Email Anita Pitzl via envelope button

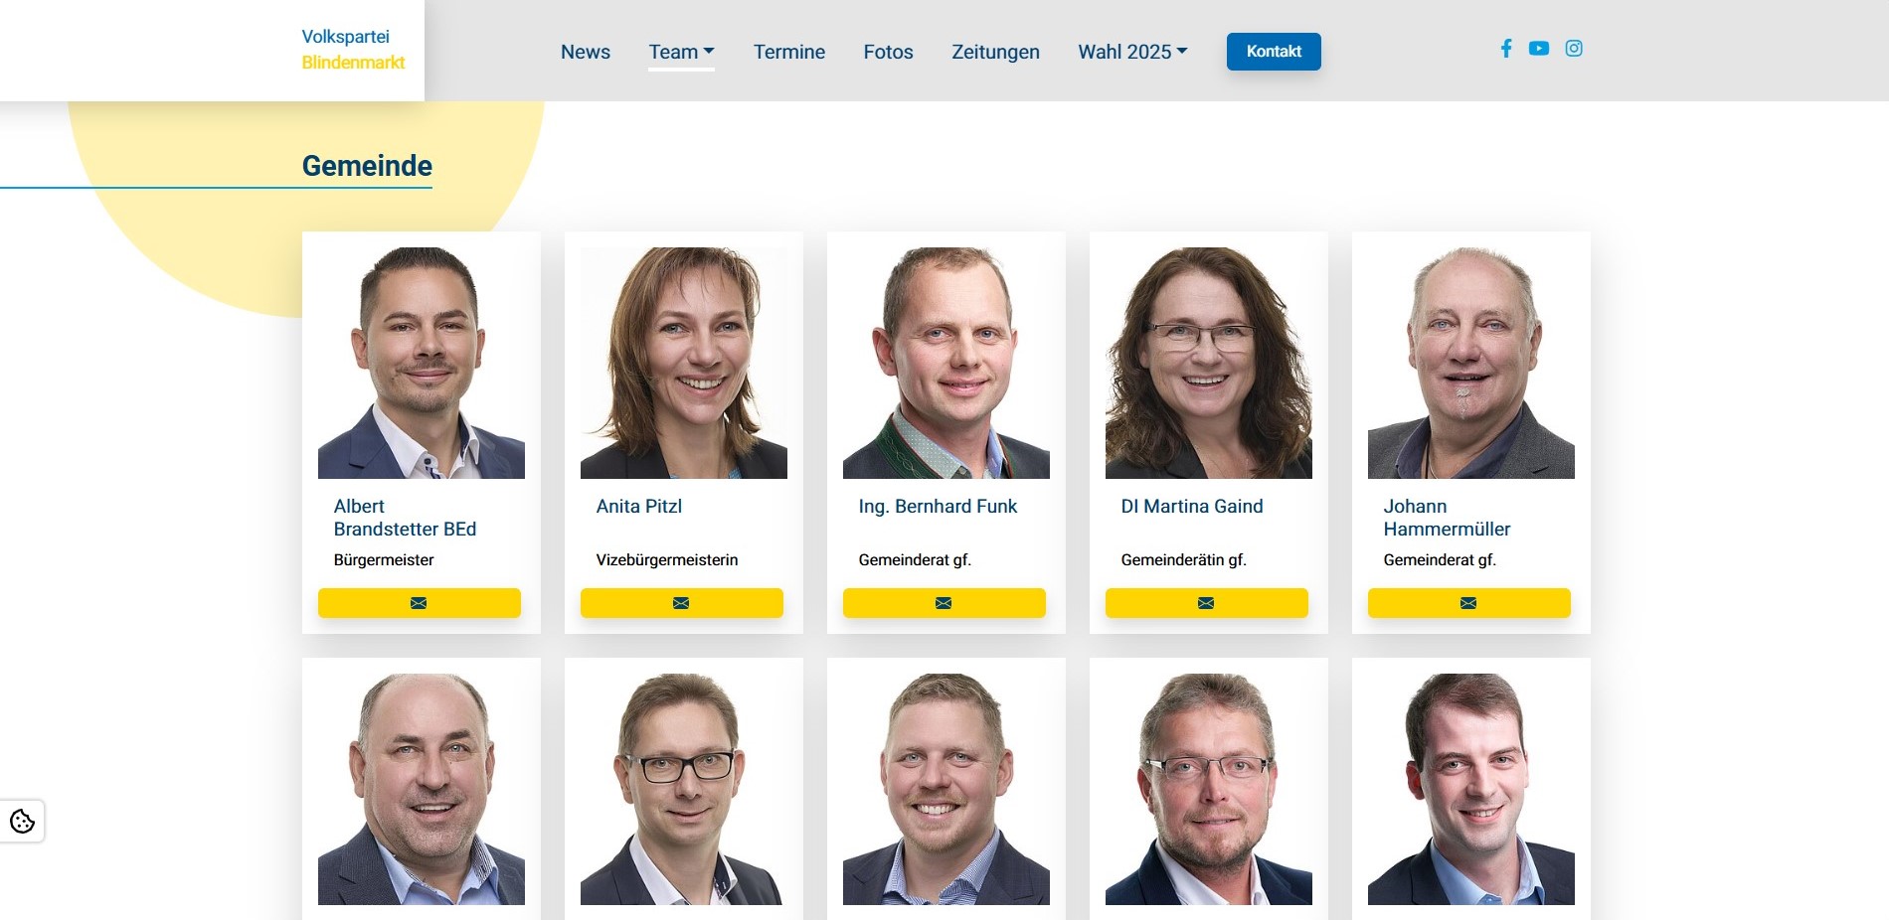tap(682, 603)
